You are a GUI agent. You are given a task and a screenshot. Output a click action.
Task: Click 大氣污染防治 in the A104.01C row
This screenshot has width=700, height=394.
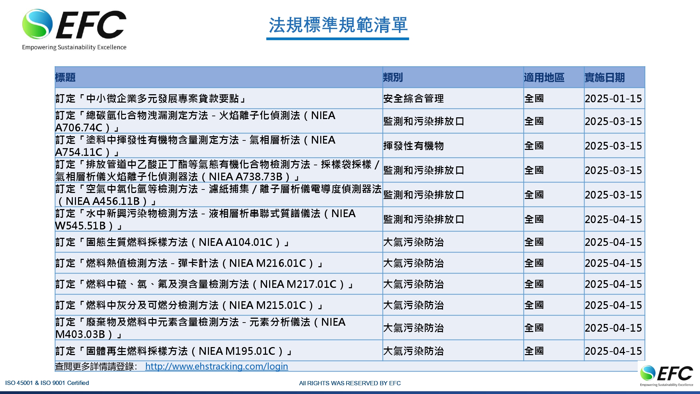tap(453, 242)
